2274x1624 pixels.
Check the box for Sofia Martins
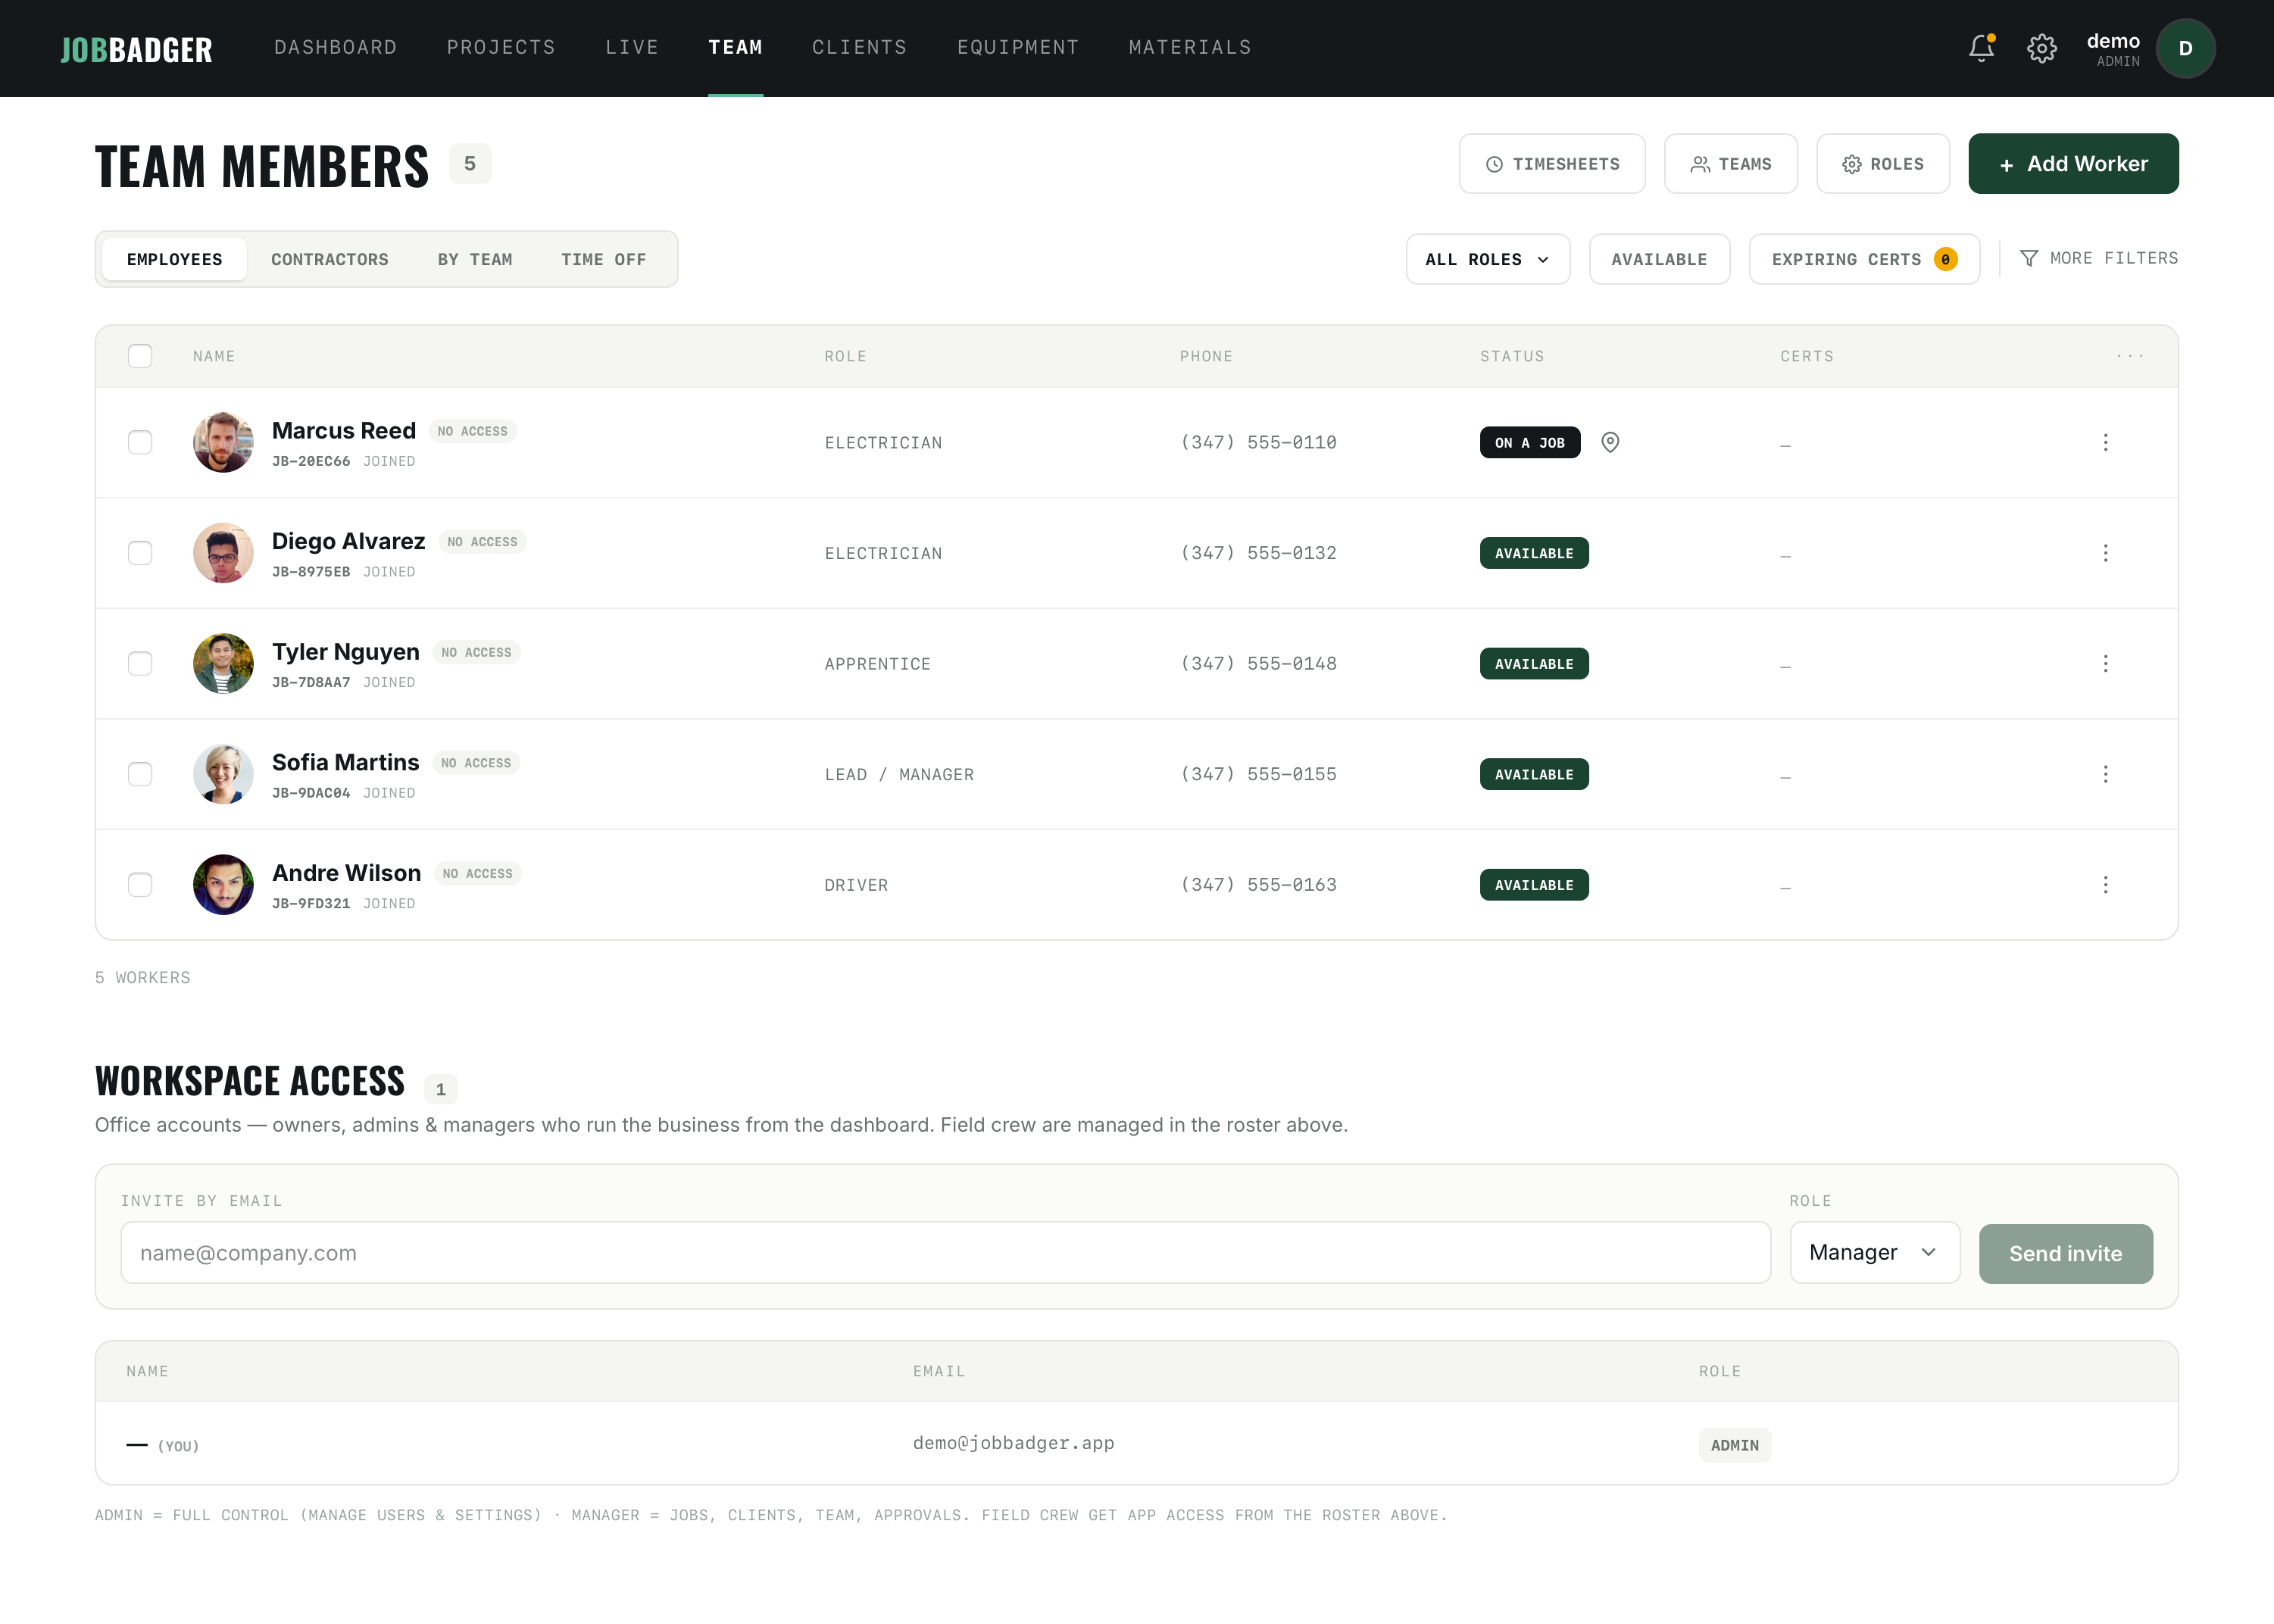140,774
